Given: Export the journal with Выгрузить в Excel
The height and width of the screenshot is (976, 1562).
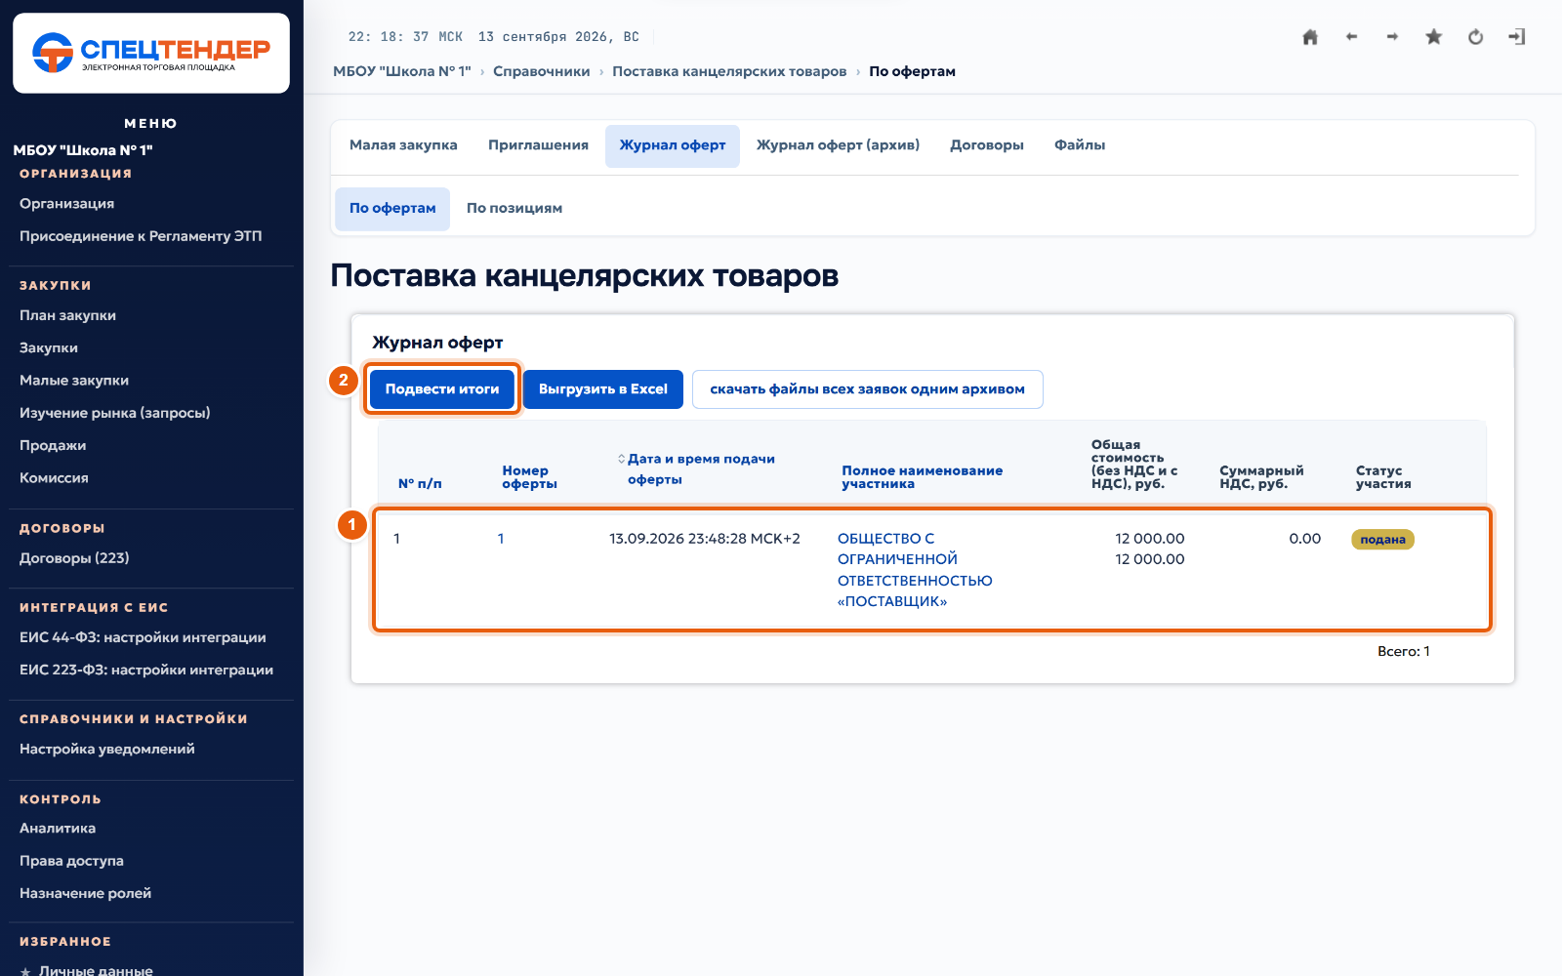Looking at the screenshot, I should coord(603,389).
